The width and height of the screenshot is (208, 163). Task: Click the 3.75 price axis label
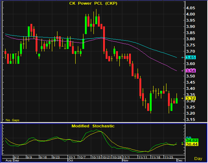(x=190, y=45)
